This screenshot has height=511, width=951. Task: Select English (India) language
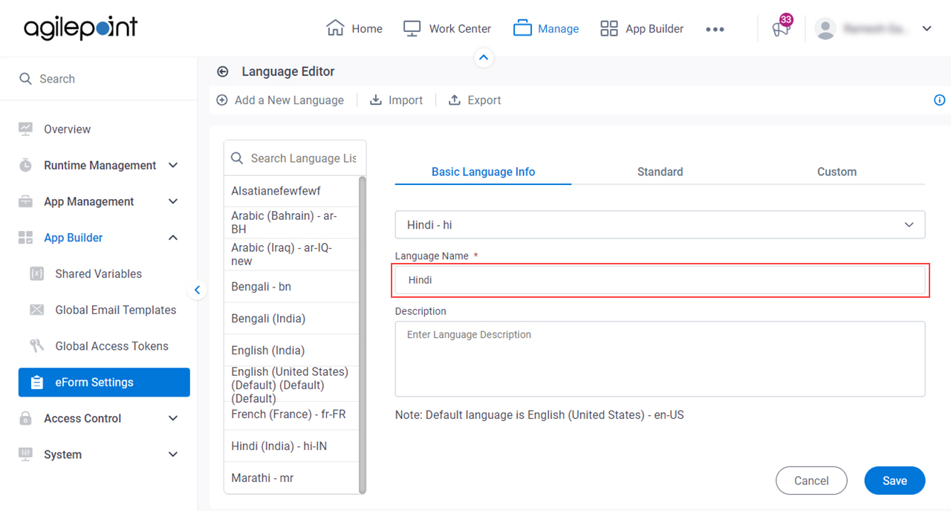point(291,350)
